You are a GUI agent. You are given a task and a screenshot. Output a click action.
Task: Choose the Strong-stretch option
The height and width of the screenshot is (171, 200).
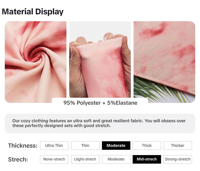click(178, 159)
